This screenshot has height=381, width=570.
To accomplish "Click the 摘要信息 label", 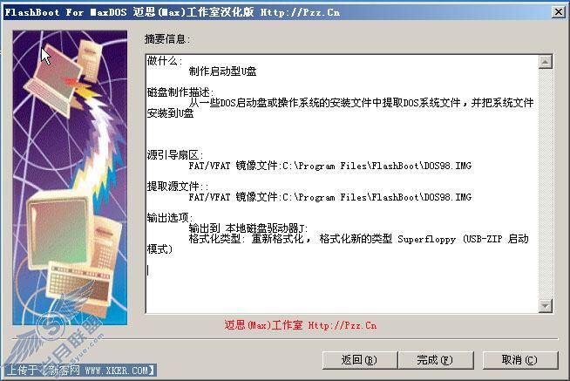I will coord(167,39).
